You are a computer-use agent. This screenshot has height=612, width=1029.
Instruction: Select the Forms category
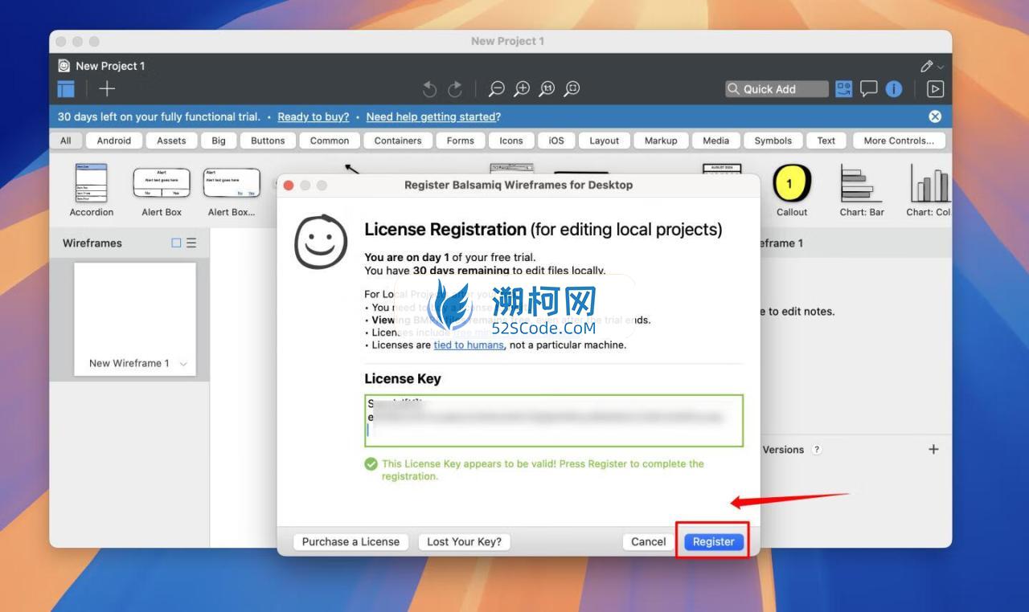click(461, 141)
